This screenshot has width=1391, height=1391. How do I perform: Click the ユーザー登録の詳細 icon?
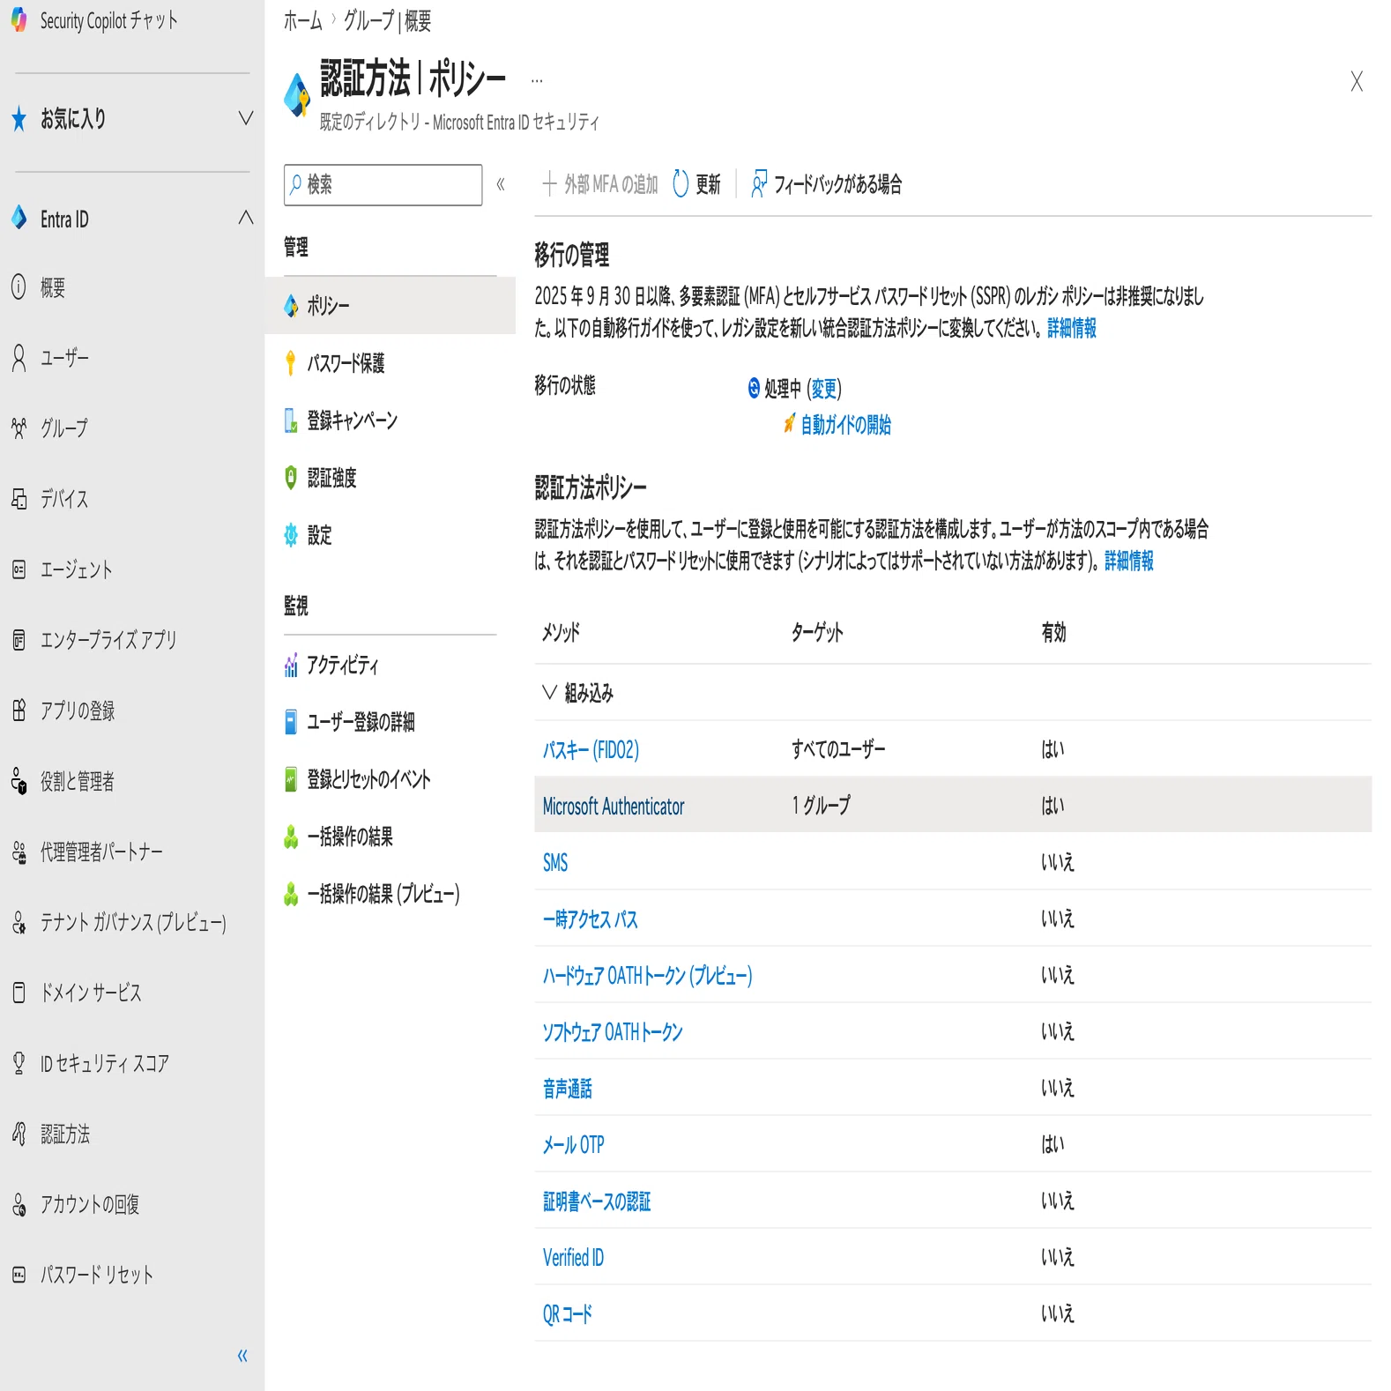[291, 722]
